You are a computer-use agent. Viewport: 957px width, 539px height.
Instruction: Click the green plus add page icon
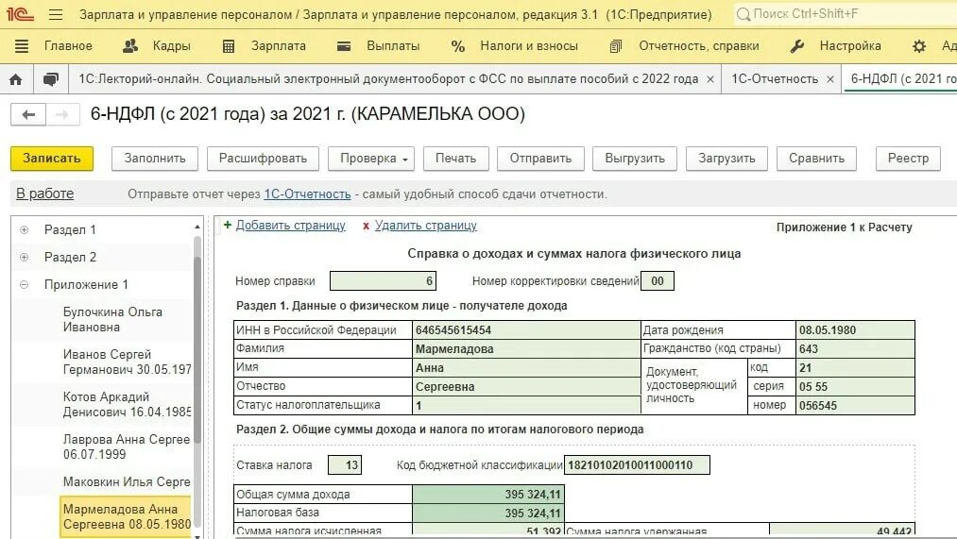click(x=228, y=225)
